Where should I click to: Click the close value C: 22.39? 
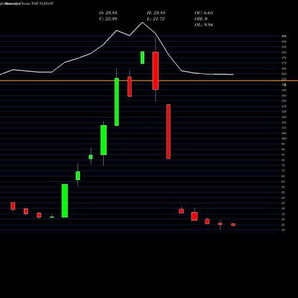[108, 19]
